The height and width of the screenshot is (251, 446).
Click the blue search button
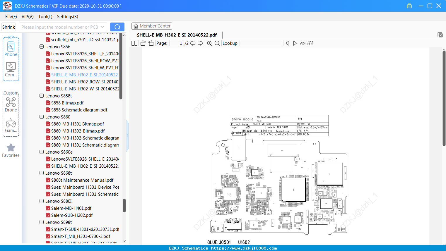(117, 27)
